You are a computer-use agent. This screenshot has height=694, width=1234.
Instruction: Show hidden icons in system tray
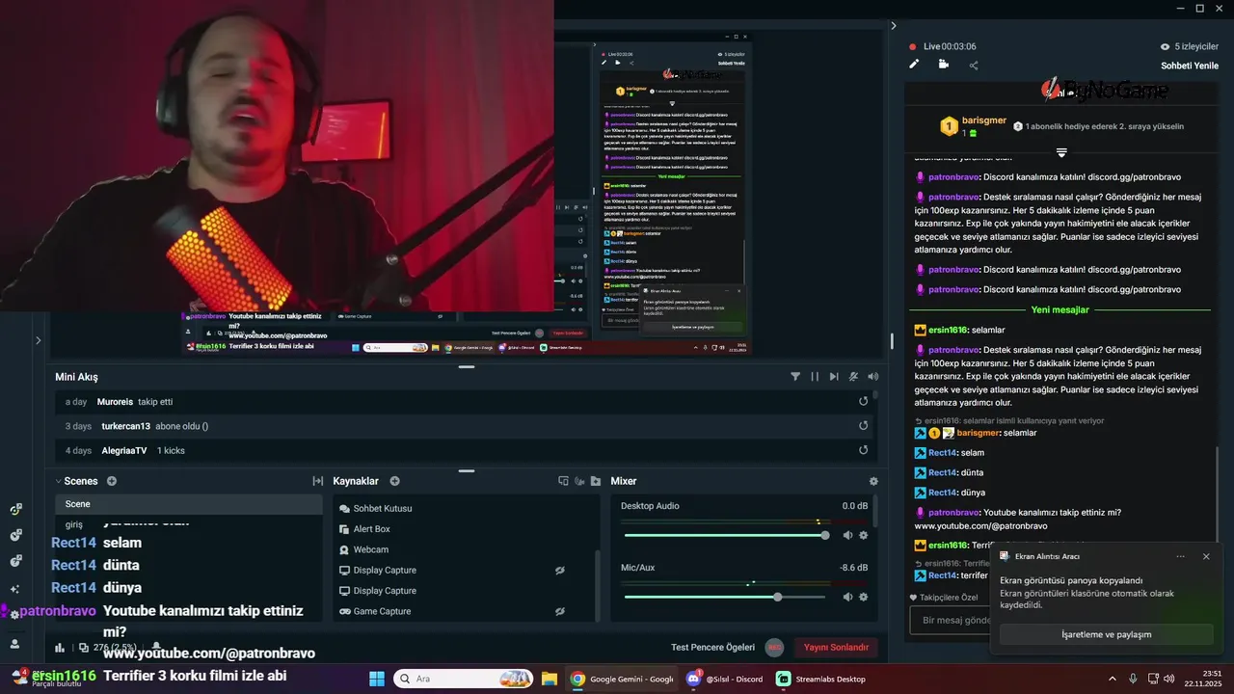click(1113, 679)
